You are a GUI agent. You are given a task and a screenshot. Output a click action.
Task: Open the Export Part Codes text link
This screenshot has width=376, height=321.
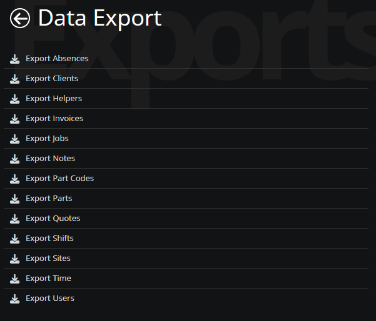59,179
